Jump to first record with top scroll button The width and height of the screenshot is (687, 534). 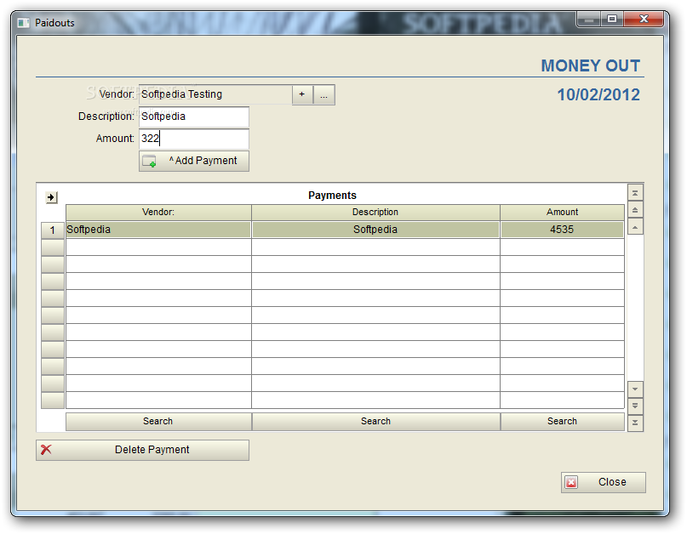(635, 193)
